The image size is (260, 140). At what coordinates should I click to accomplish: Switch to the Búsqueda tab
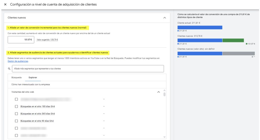click(x=17, y=77)
